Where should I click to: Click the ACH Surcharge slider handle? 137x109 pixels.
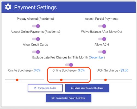coord(106,80)
